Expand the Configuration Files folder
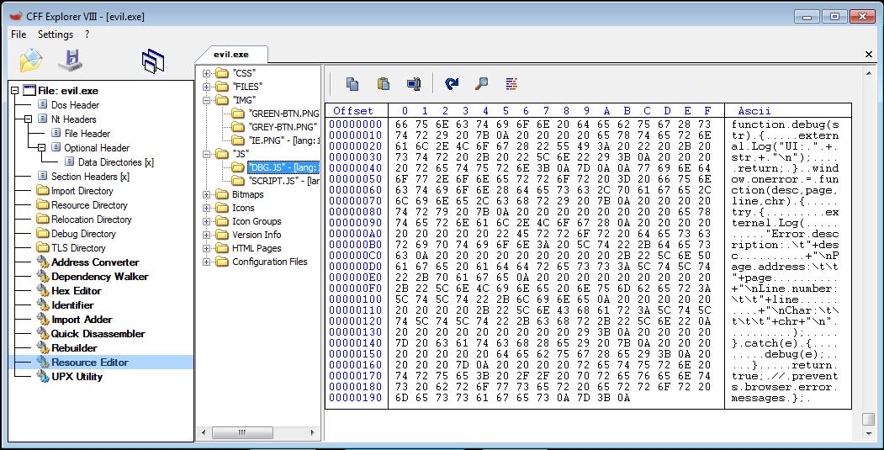Viewport: 884px width, 450px height. coord(206,262)
